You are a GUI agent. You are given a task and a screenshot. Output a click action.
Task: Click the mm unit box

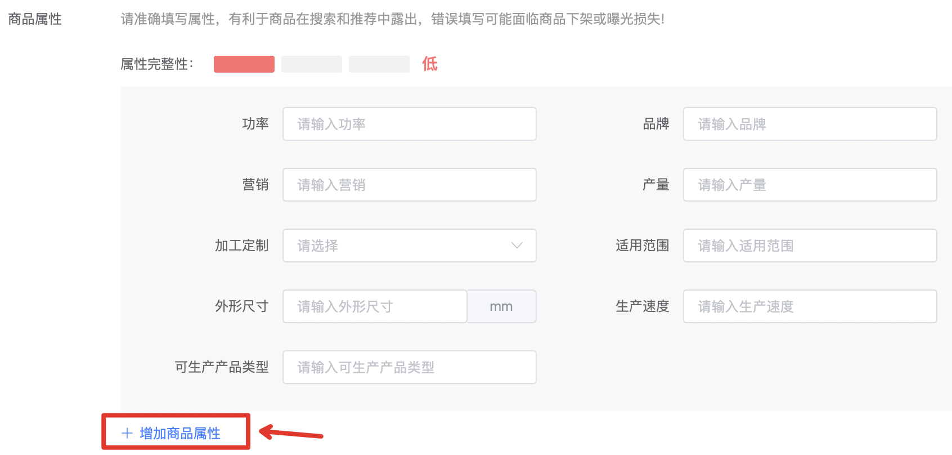(x=501, y=306)
